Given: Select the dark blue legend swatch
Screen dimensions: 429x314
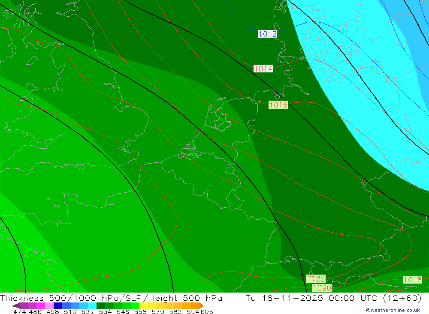Looking at the screenshot, I should (58, 305).
